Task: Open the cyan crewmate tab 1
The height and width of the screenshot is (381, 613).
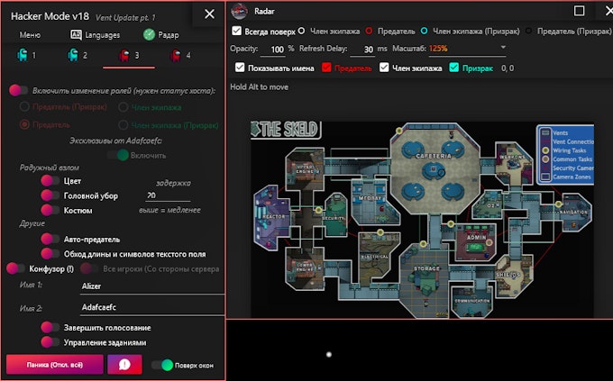Action: (26, 56)
